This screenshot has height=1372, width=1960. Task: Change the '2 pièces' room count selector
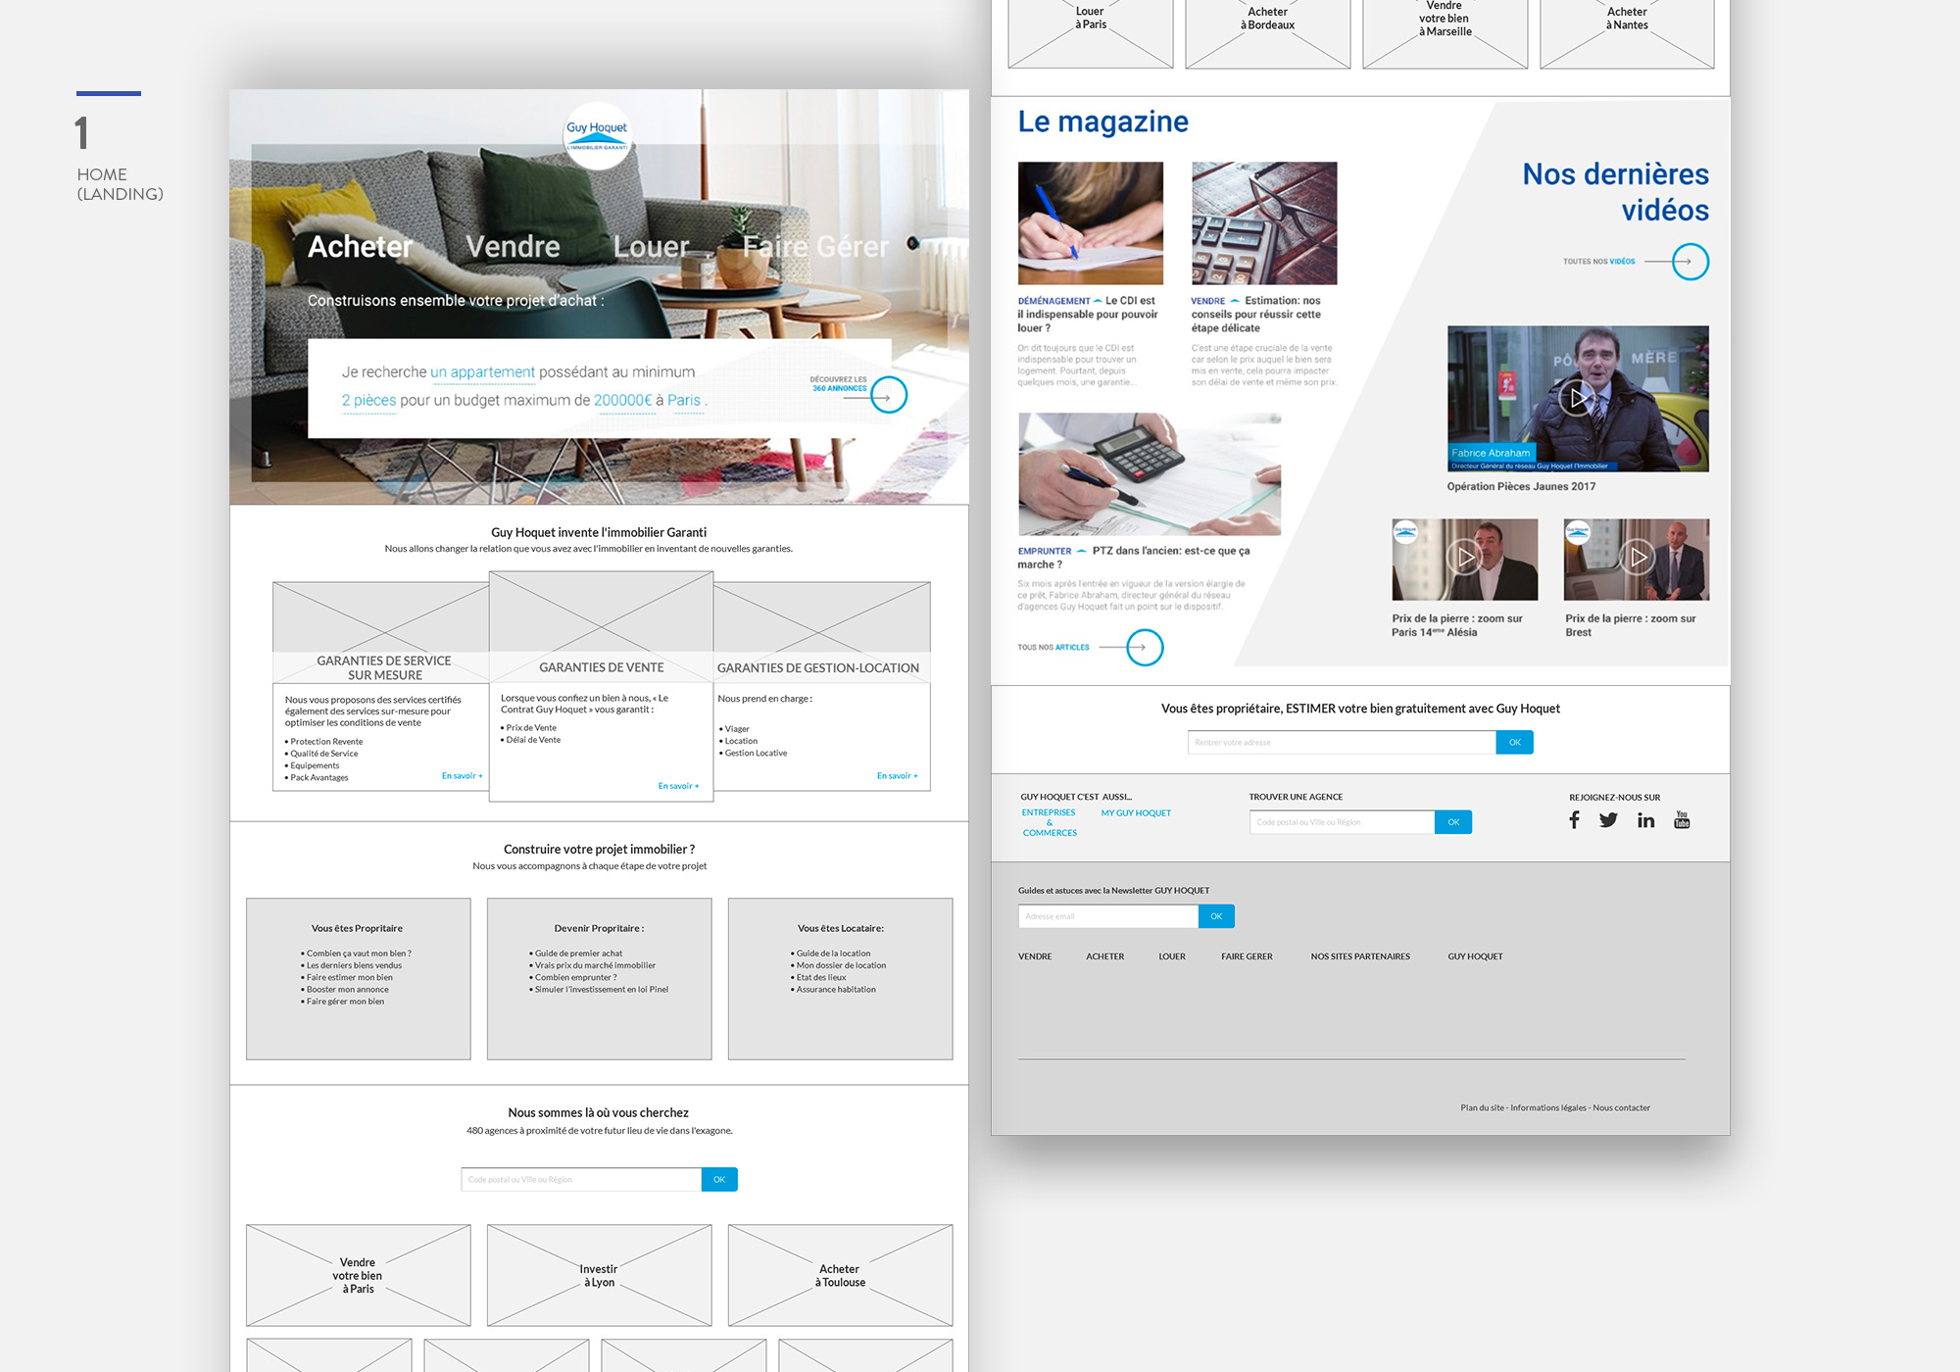pyautogui.click(x=368, y=400)
